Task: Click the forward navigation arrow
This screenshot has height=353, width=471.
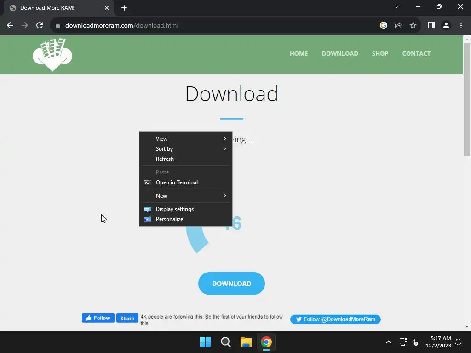Action: point(25,26)
